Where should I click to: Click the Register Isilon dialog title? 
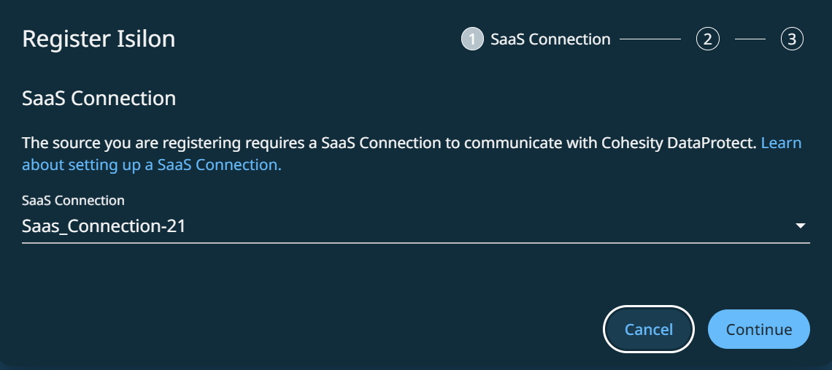pyautogui.click(x=99, y=39)
